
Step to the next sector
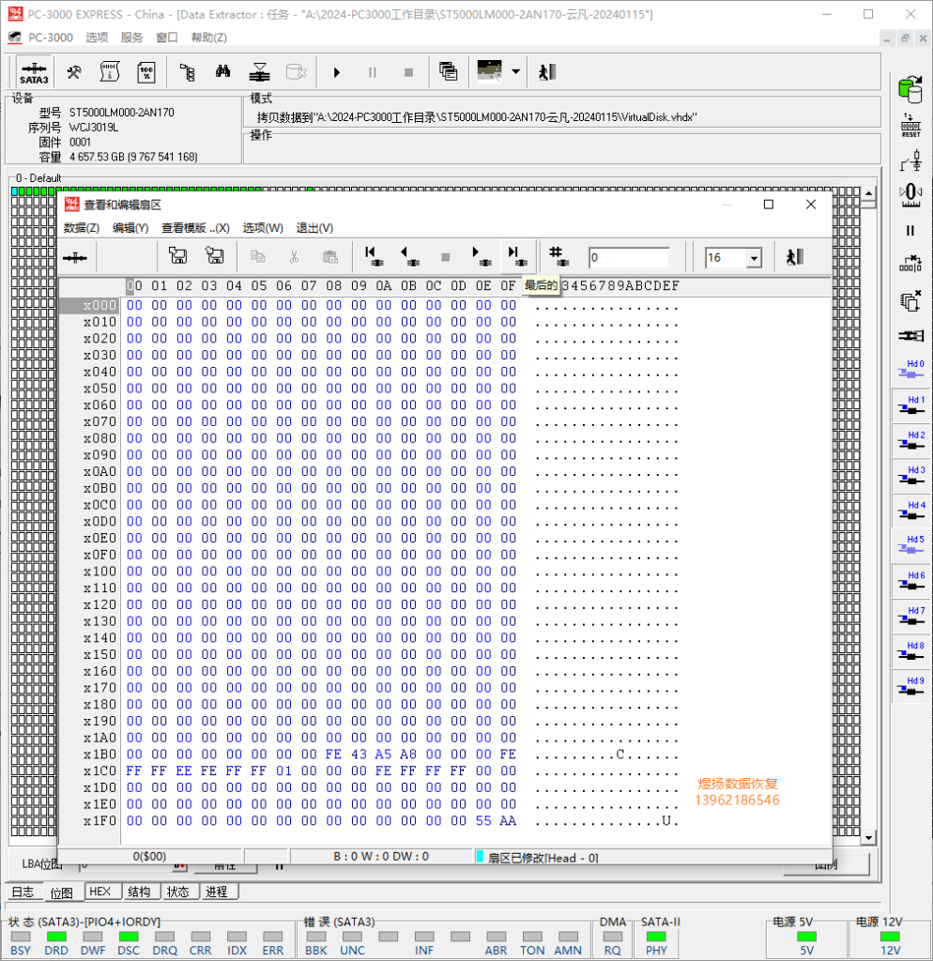482,257
